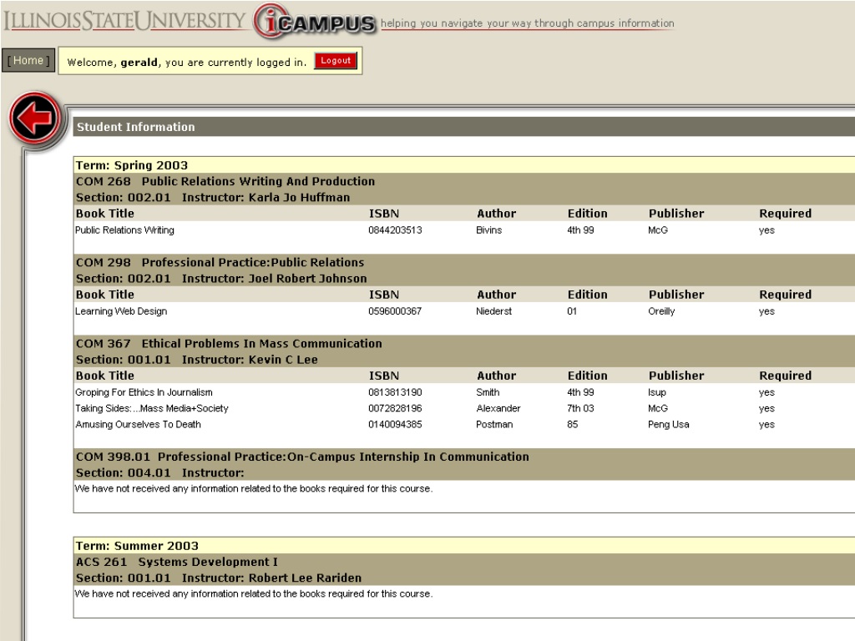
Task: Click edition 7th 03
Action: click(x=580, y=408)
